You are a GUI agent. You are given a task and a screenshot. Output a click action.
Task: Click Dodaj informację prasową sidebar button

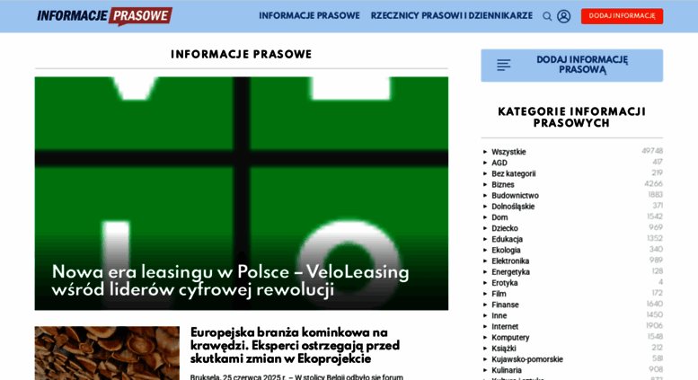click(571, 66)
